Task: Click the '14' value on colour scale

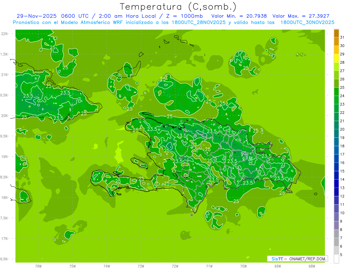Action: pos(342,179)
